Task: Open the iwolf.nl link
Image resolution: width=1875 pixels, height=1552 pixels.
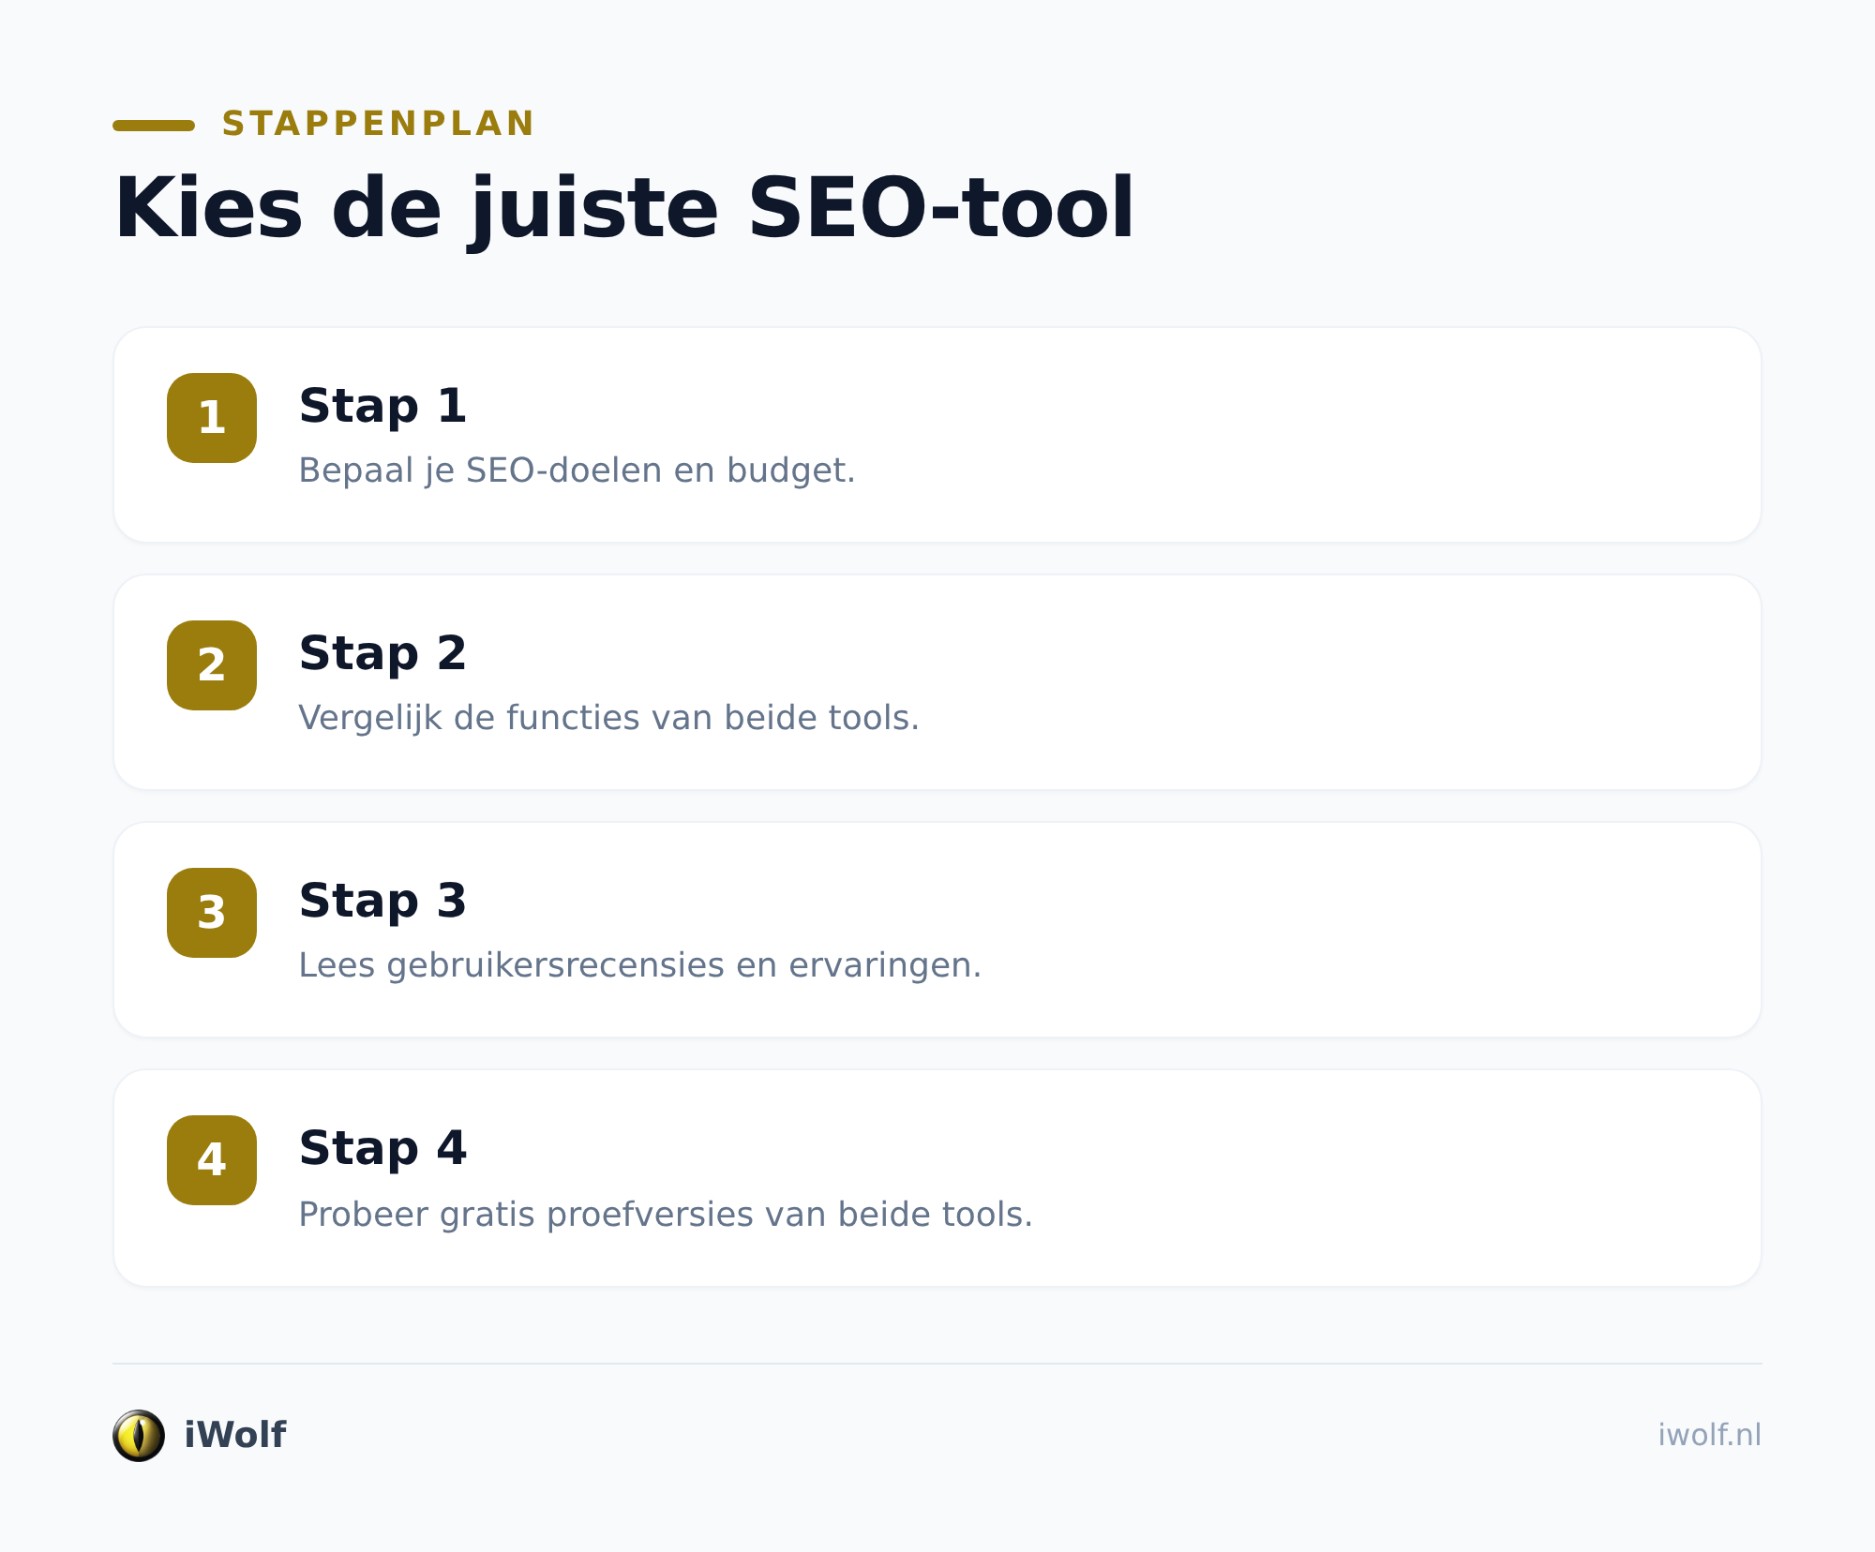Action: click(x=1709, y=1435)
